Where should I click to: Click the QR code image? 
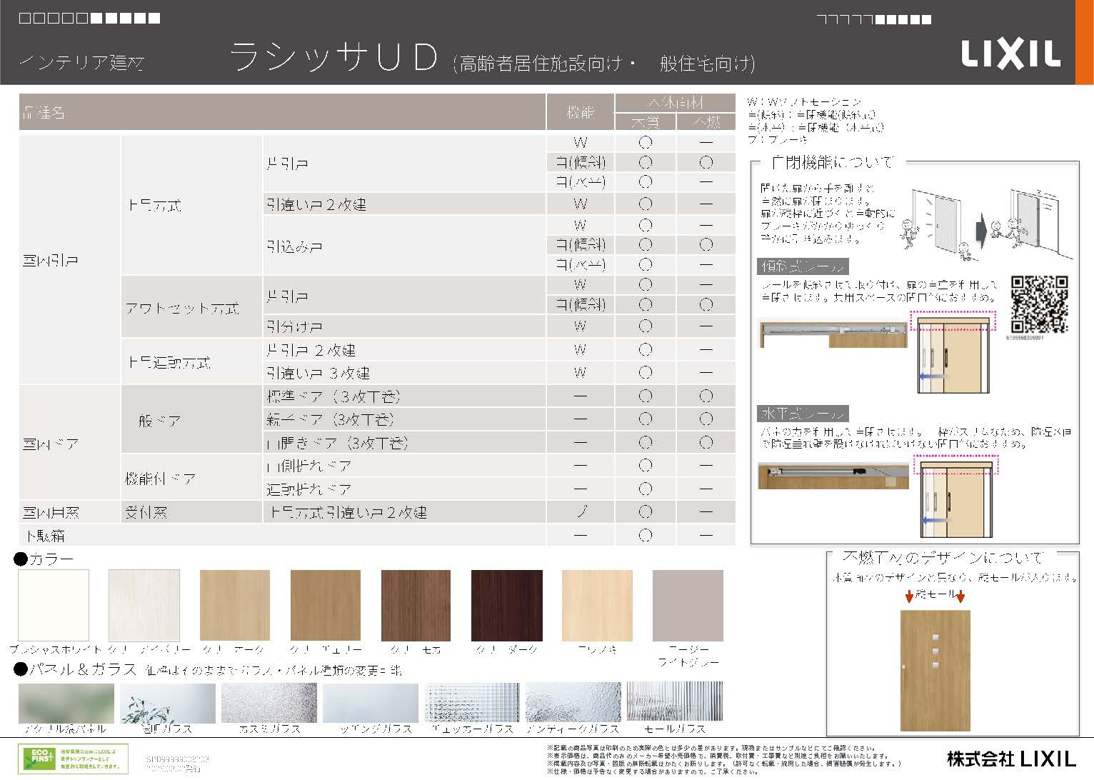(1039, 304)
